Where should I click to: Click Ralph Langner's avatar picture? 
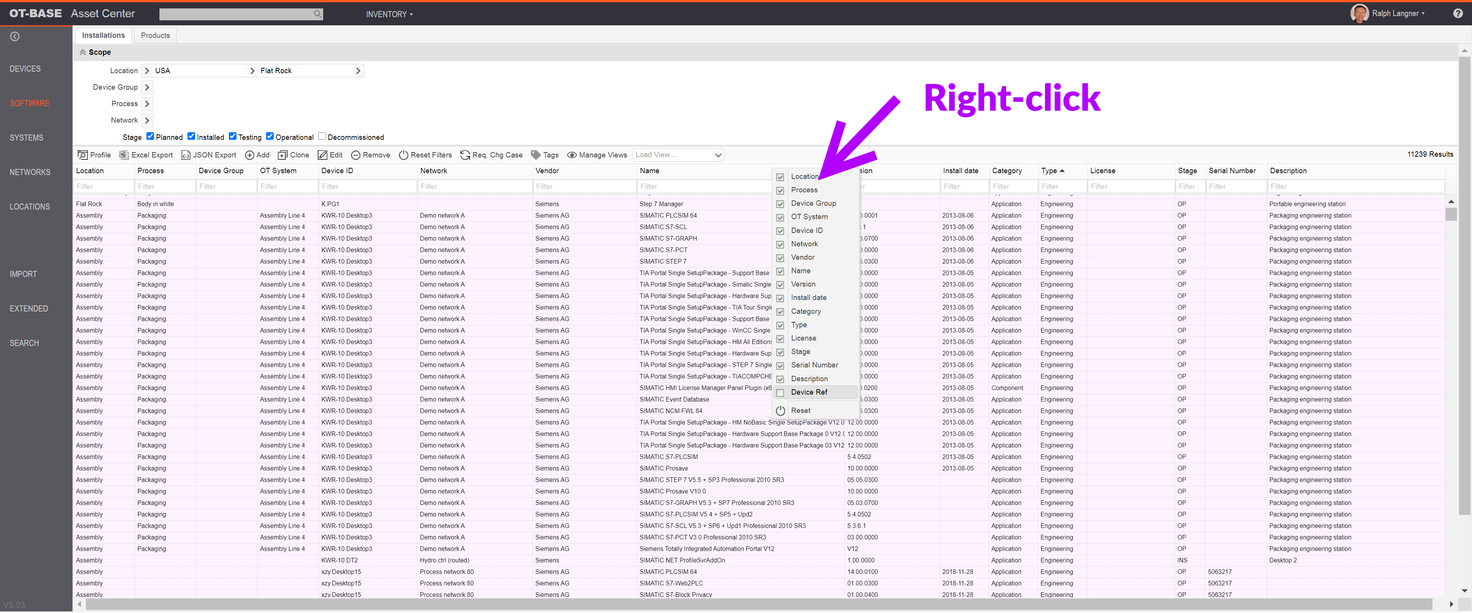click(x=1359, y=13)
